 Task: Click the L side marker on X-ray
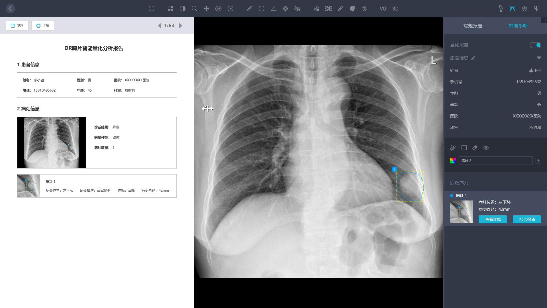pos(434,60)
